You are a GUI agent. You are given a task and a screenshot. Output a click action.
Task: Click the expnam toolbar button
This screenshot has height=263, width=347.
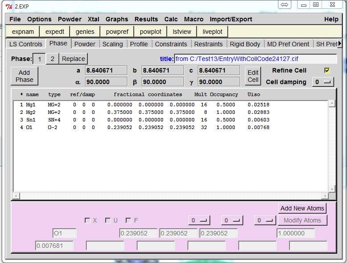click(x=23, y=32)
